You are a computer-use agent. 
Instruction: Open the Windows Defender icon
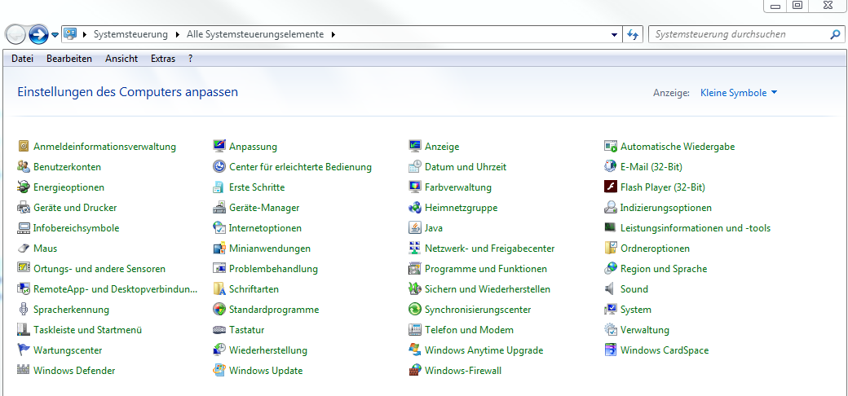point(24,371)
